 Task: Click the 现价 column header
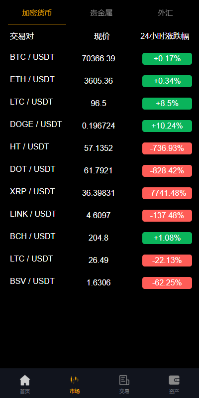(x=102, y=36)
